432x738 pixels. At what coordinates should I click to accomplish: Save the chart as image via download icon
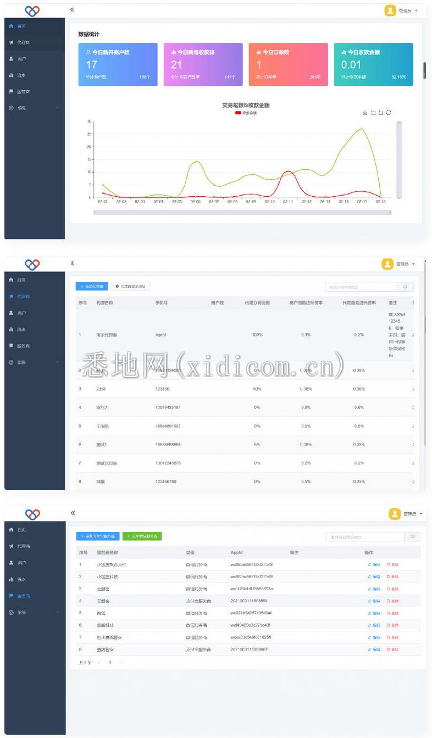tap(365, 113)
